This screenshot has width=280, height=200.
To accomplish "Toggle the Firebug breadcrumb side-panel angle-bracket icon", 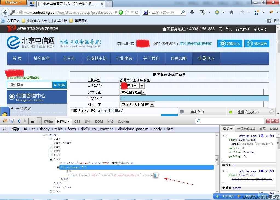I will point(4,129).
